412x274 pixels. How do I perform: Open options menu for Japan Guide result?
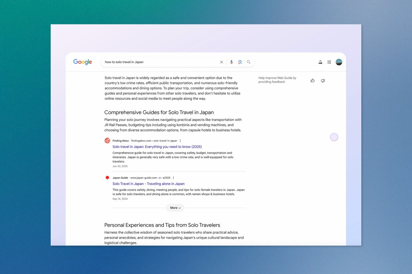coord(173,178)
